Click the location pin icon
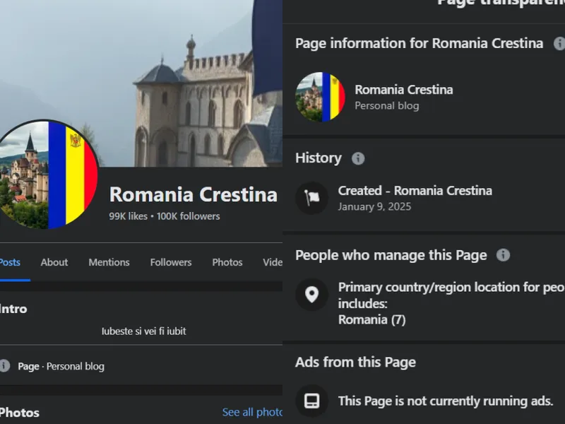This screenshot has width=565, height=424. coord(311,295)
